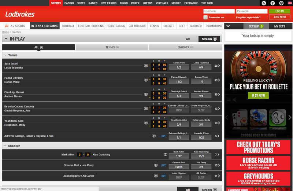Collapse the Snooker group
This screenshot has height=191, width=293.
(x=5, y=146)
